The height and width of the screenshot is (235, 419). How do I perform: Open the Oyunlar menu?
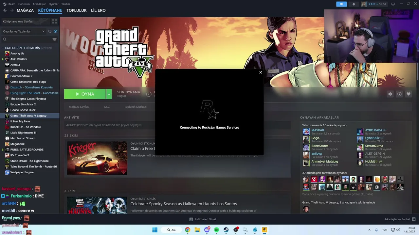point(53,4)
